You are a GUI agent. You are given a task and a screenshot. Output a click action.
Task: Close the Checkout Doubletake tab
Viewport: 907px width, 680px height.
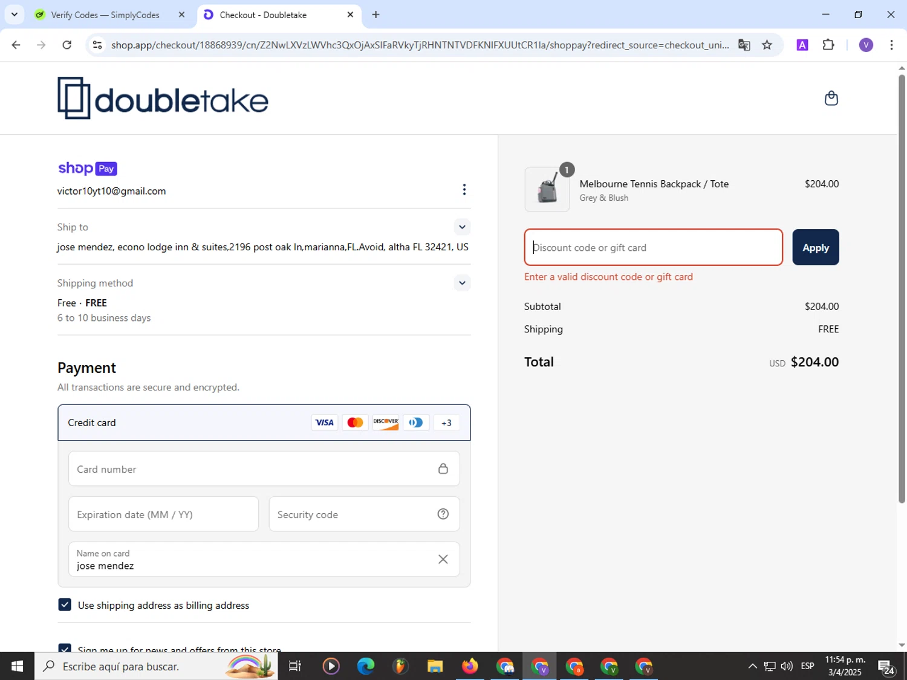[350, 15]
